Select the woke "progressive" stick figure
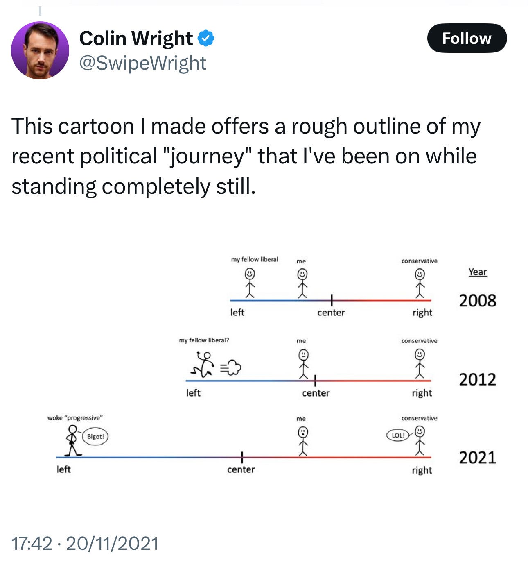Screen dimensions: 528x567 (73, 440)
